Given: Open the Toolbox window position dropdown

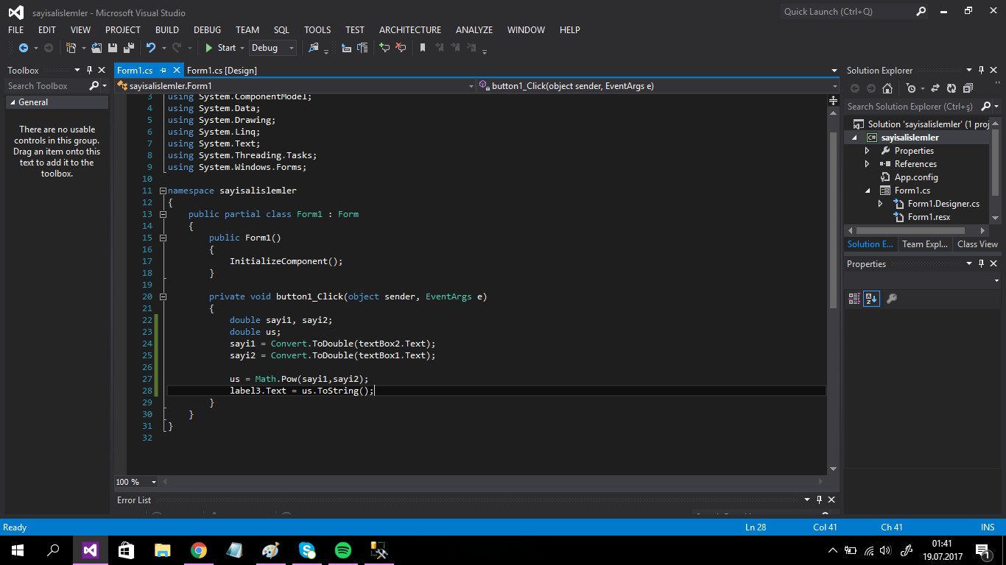Looking at the screenshot, I should pos(77,71).
